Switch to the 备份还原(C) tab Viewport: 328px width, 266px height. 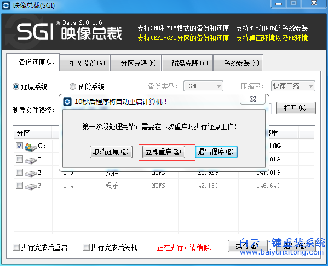click(33, 62)
